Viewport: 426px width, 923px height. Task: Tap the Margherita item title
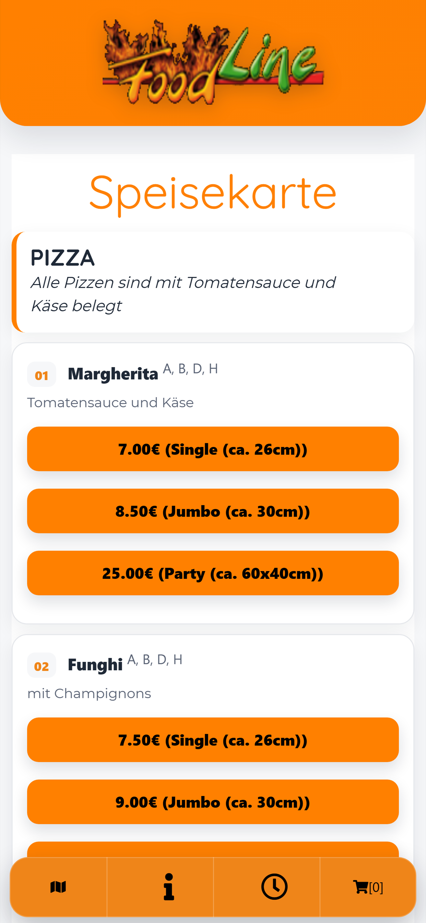tap(113, 374)
